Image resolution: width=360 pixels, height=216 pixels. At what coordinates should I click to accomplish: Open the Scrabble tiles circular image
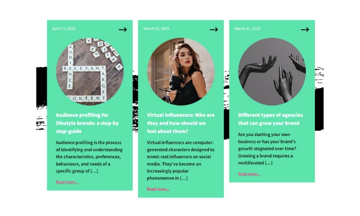(90, 72)
